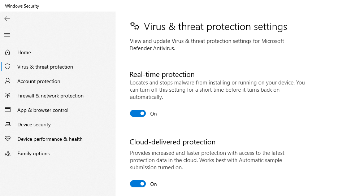360x196 pixels.
Task: Click the Device security laptop icon
Action: tap(8, 125)
